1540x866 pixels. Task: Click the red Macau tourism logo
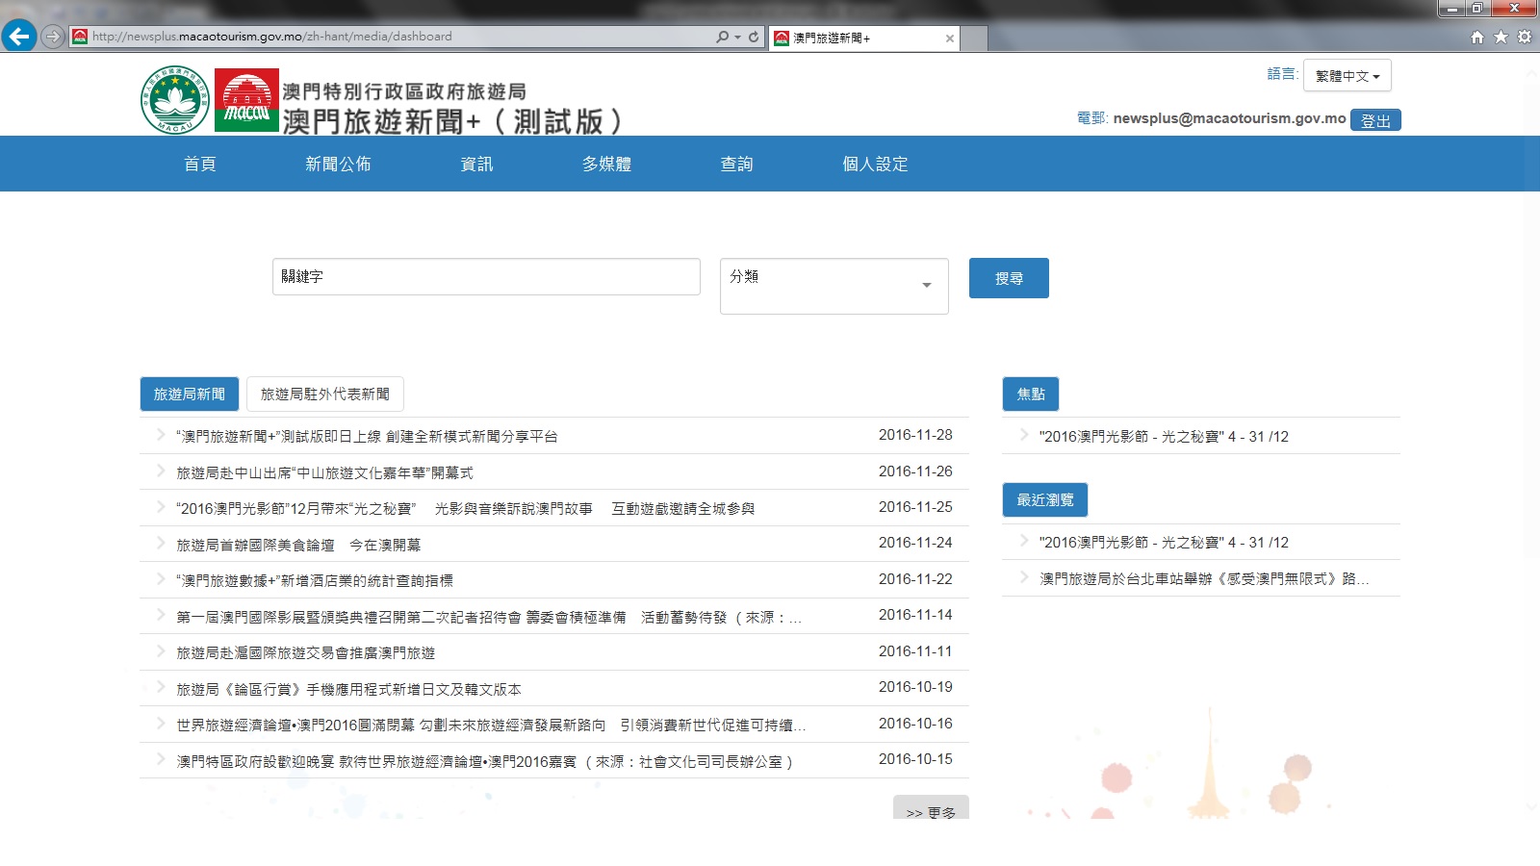[246, 100]
